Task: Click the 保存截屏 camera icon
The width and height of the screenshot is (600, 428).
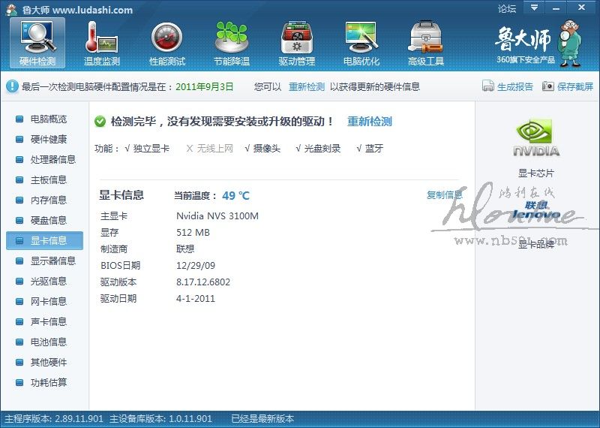Action: pos(547,86)
